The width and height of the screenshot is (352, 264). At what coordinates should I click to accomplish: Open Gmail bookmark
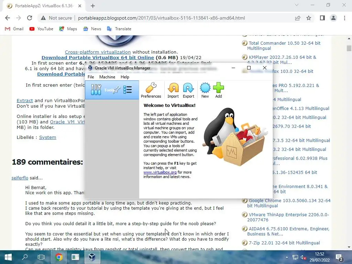tap(14, 29)
